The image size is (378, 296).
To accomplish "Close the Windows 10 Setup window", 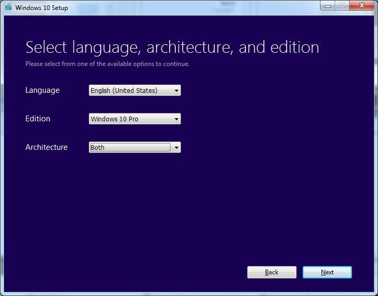I will pos(361,5).
